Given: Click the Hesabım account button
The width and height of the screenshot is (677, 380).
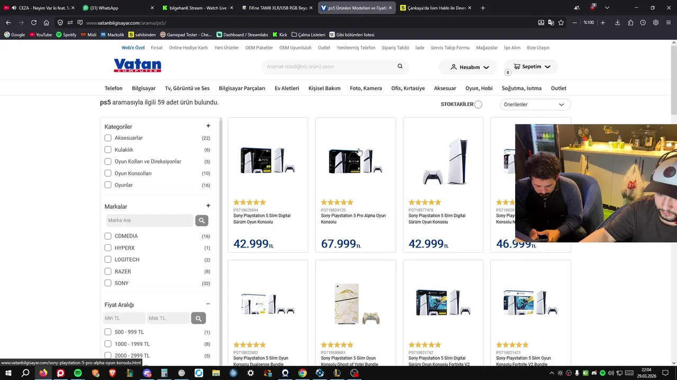Looking at the screenshot, I should 469,67.
